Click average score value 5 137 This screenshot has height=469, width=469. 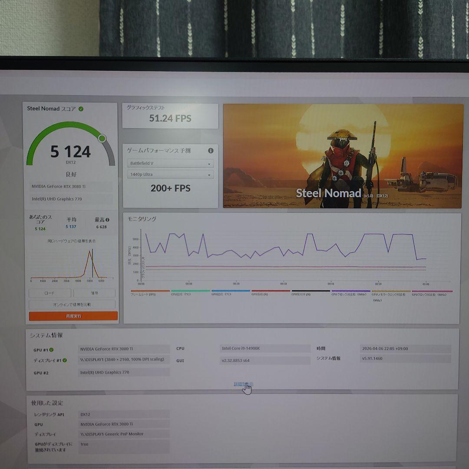pyautogui.click(x=71, y=227)
